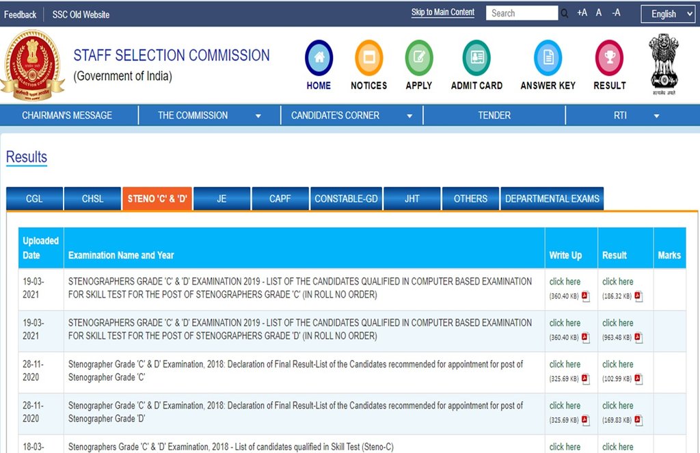Switch to the CONSTABLE-GD tab
The height and width of the screenshot is (453, 700).
[346, 198]
